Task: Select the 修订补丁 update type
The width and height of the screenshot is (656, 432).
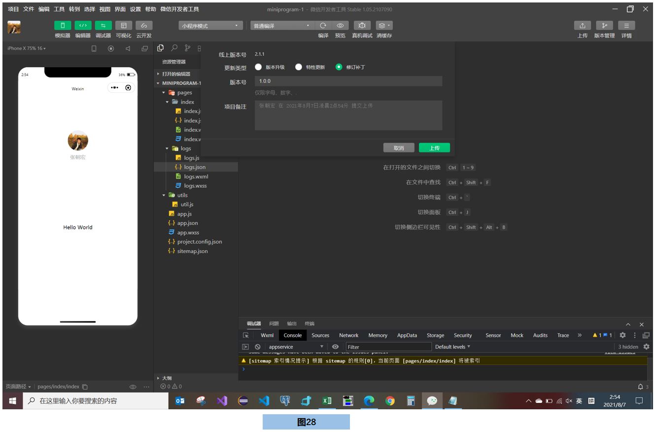Action: point(339,67)
